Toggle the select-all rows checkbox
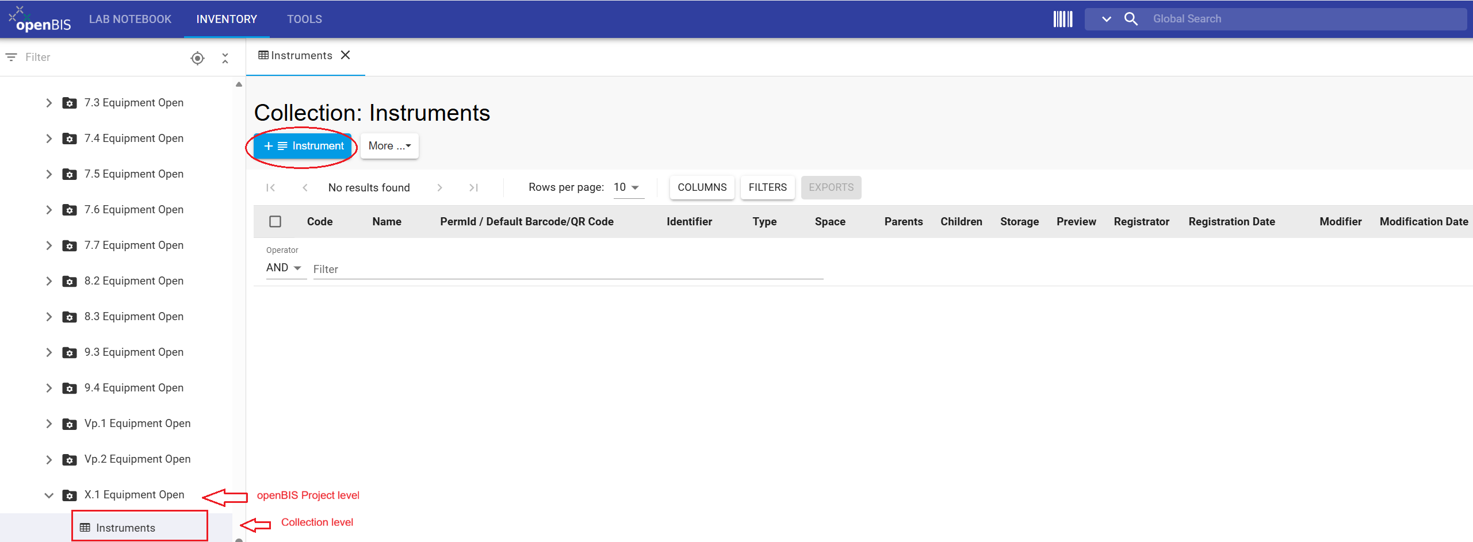Screen dimensions: 1473x542 pyautogui.click(x=275, y=221)
